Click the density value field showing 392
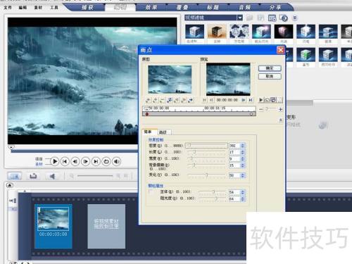 (x=234, y=146)
